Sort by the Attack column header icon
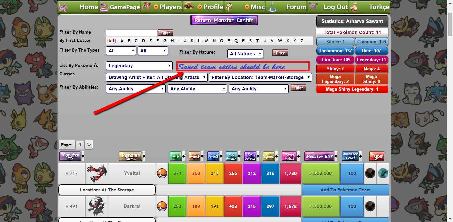 coord(194,156)
